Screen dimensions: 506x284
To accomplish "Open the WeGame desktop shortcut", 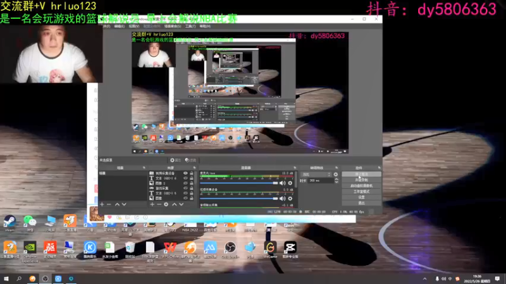I will point(270,250).
